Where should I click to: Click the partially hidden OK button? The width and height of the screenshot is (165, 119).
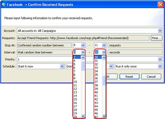click(112, 76)
